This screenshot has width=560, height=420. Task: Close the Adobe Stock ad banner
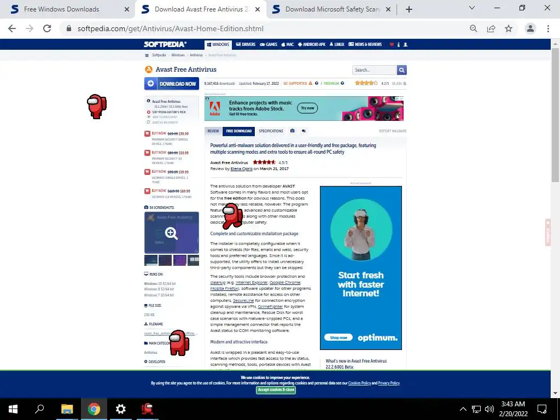pyautogui.click(x=401, y=98)
